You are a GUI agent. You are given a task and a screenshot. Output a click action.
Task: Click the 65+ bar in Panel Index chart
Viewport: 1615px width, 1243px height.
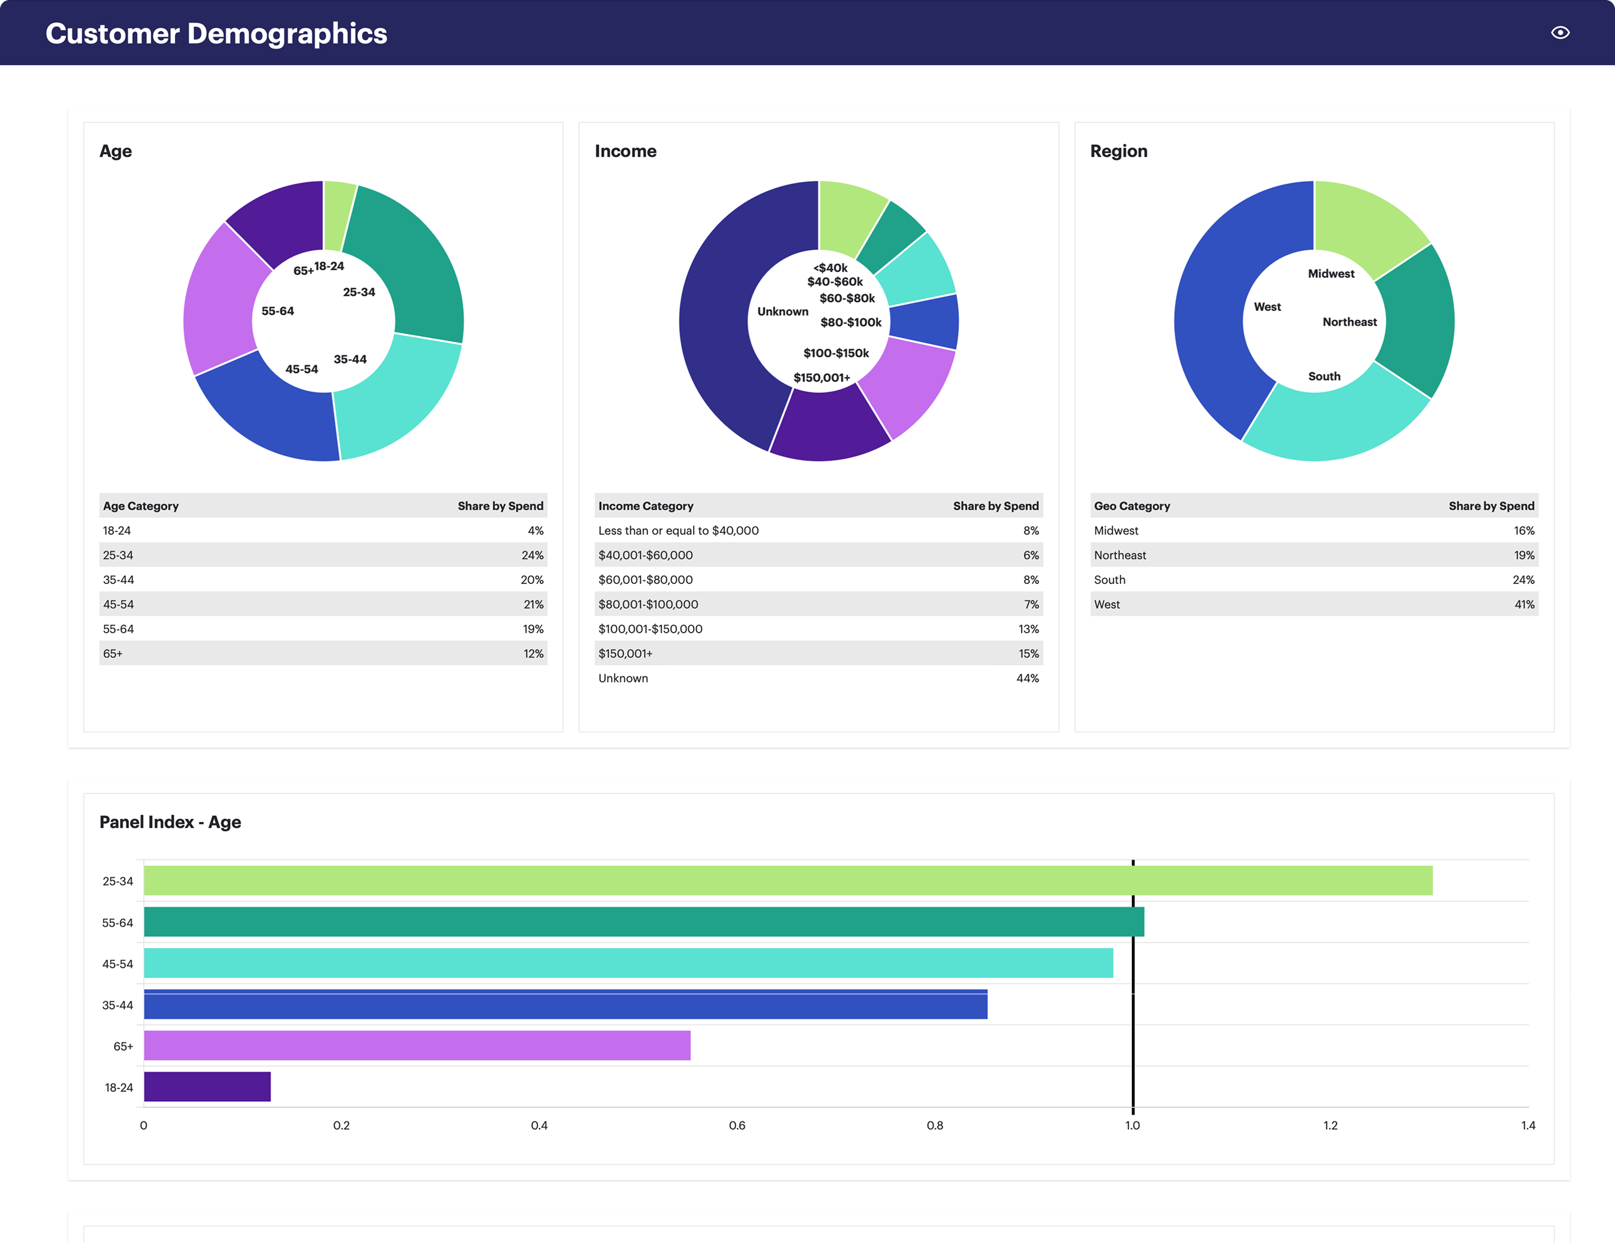click(x=417, y=1045)
